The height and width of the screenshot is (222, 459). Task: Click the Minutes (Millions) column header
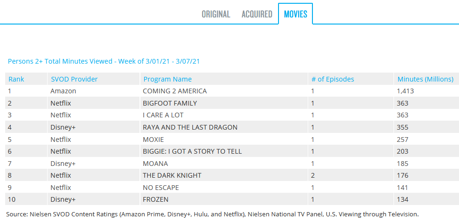425,79
